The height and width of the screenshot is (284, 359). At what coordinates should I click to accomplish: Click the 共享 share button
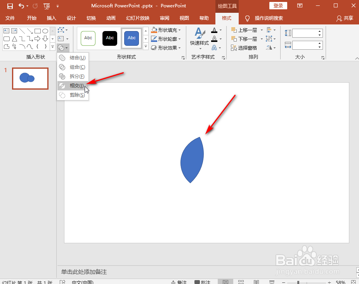coord(345,18)
